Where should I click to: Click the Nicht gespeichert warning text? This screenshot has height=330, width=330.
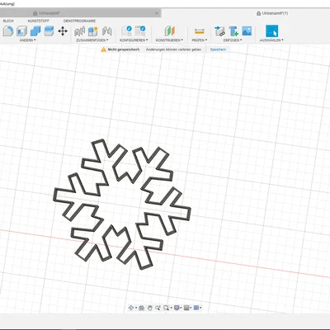pyautogui.click(x=124, y=49)
